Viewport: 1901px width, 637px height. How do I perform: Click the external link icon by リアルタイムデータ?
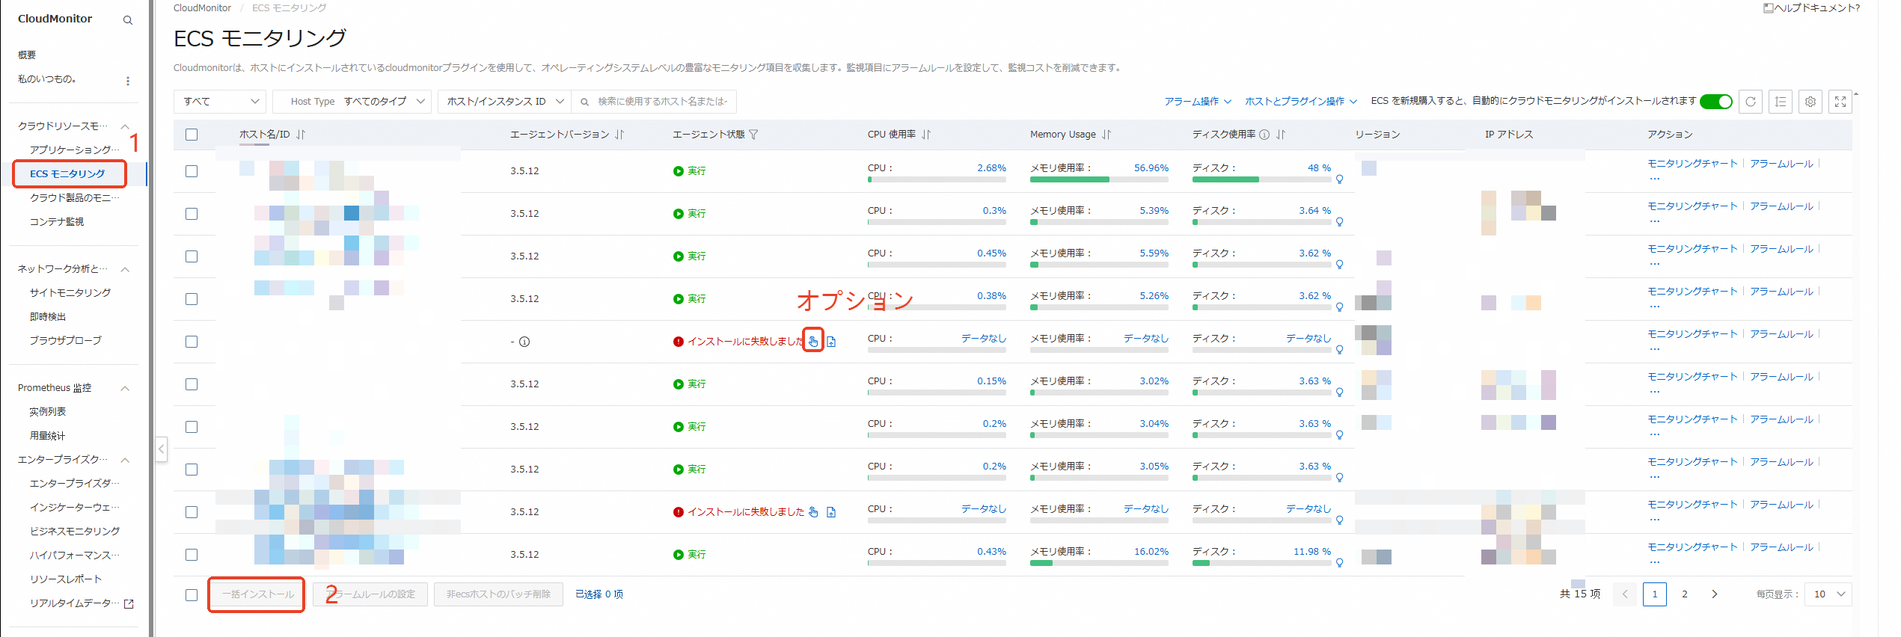129,604
